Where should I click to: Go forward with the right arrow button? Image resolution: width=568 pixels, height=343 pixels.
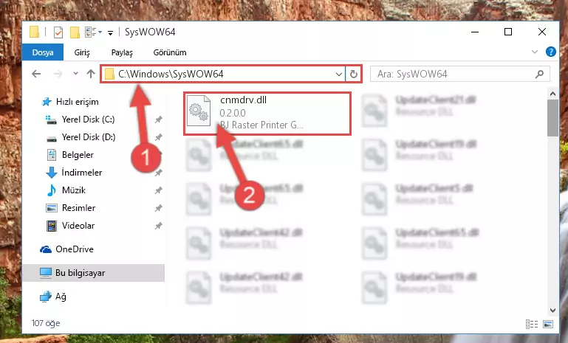[58, 75]
